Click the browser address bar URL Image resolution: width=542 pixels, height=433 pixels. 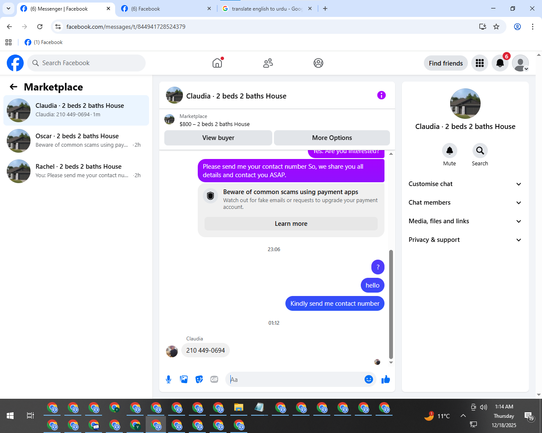point(126,27)
